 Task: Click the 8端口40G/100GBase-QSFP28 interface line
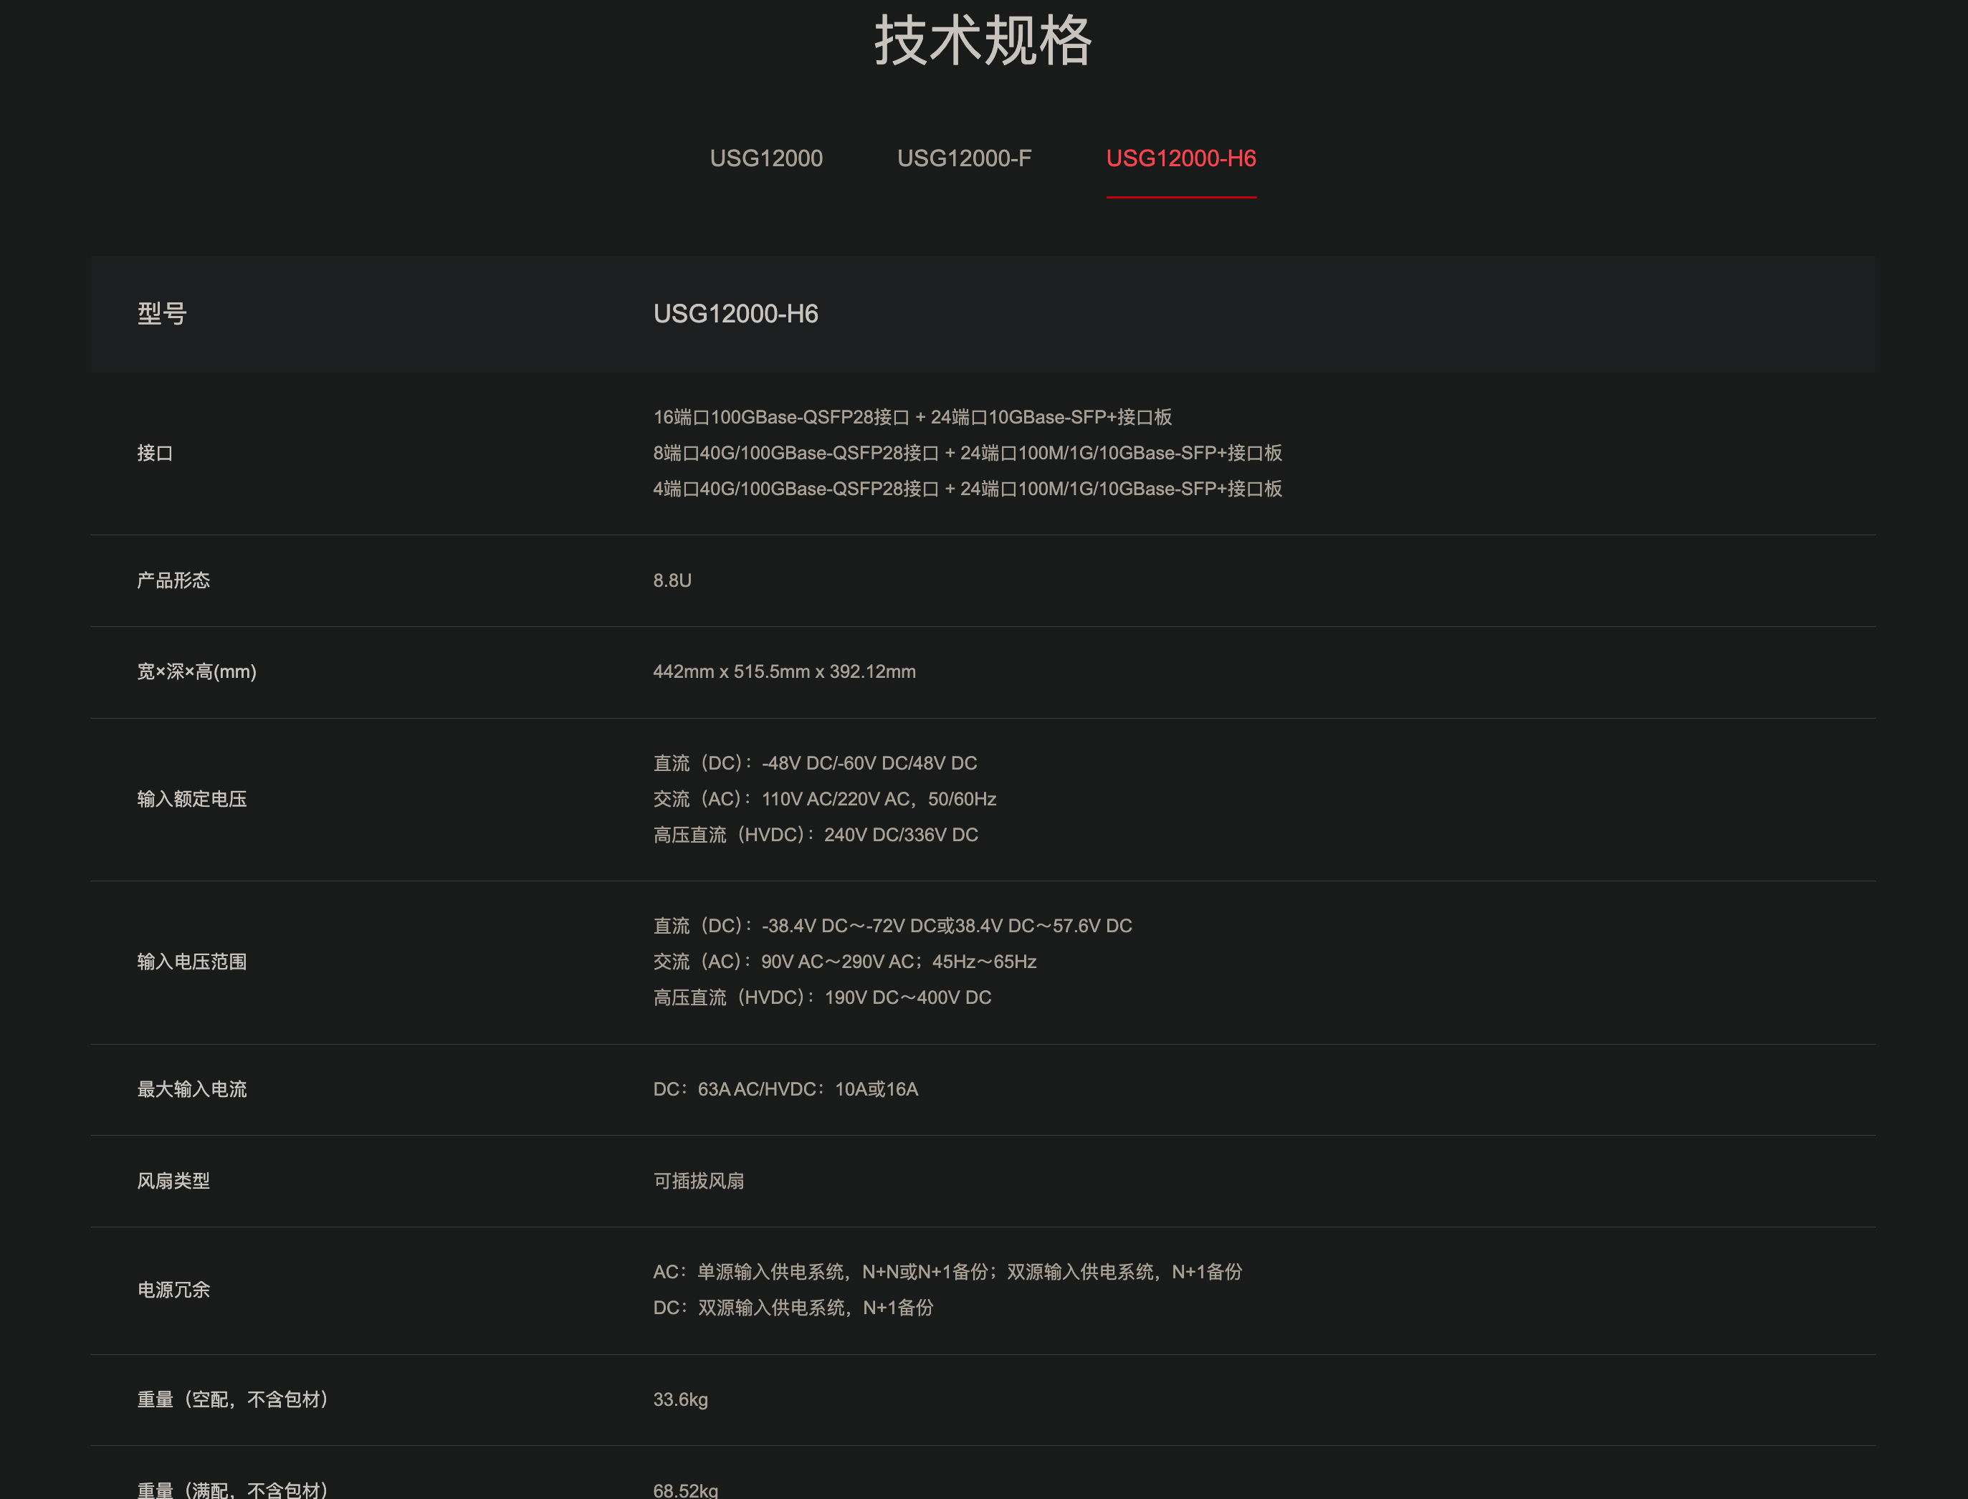[968, 454]
